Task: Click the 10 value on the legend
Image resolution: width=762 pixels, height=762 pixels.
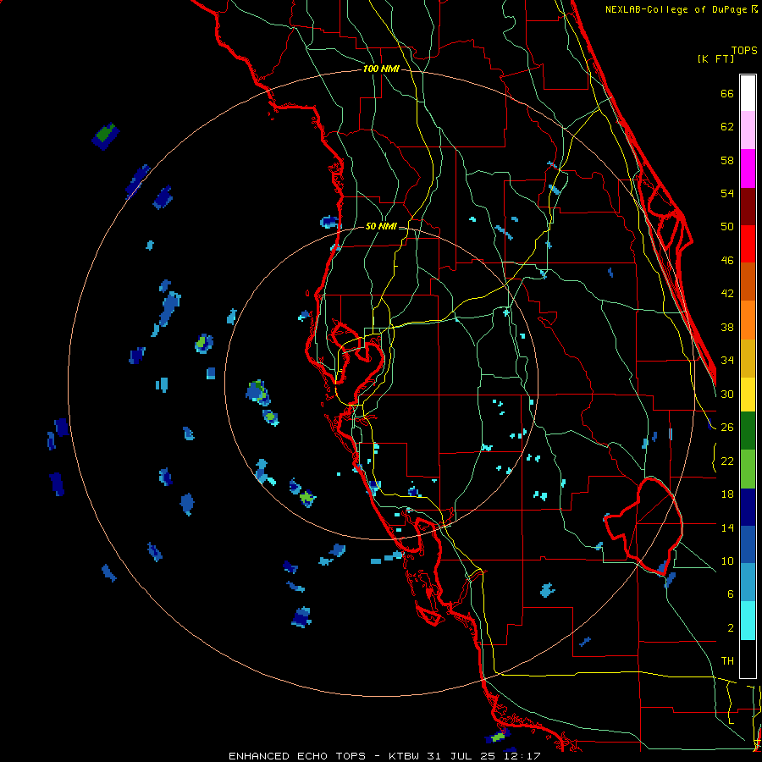Action: [x=727, y=560]
